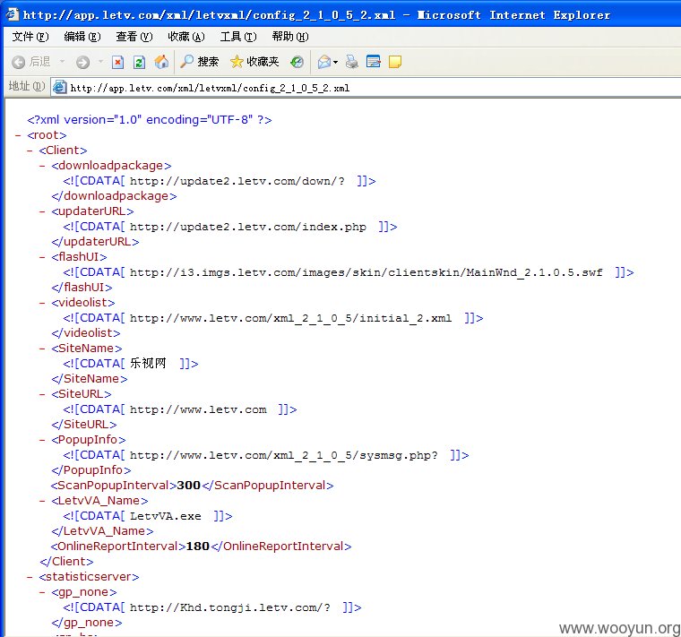Open the Back history dropdown arrow
The height and width of the screenshot is (637, 681).
point(62,62)
